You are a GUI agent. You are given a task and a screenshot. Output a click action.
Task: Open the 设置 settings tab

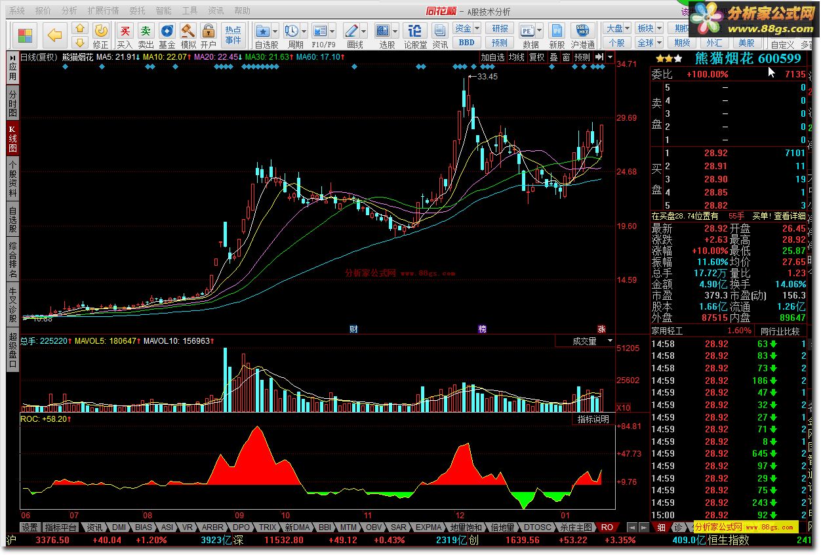pos(30,527)
